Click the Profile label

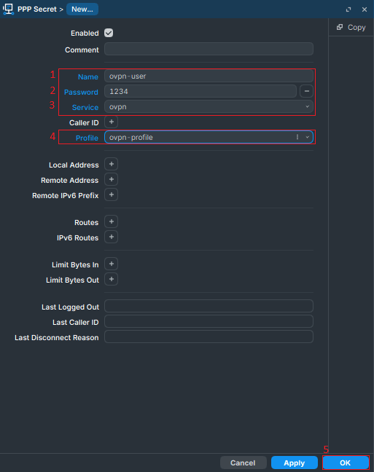point(87,138)
